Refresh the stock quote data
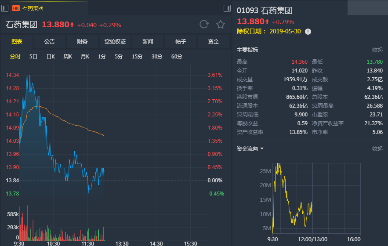The width and height of the screenshot is (388, 246). (x=204, y=24)
